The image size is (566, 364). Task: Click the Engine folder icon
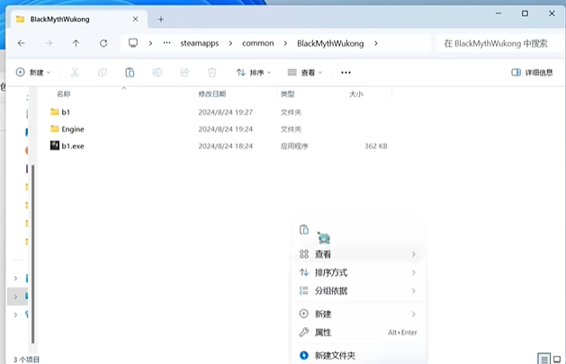point(55,129)
